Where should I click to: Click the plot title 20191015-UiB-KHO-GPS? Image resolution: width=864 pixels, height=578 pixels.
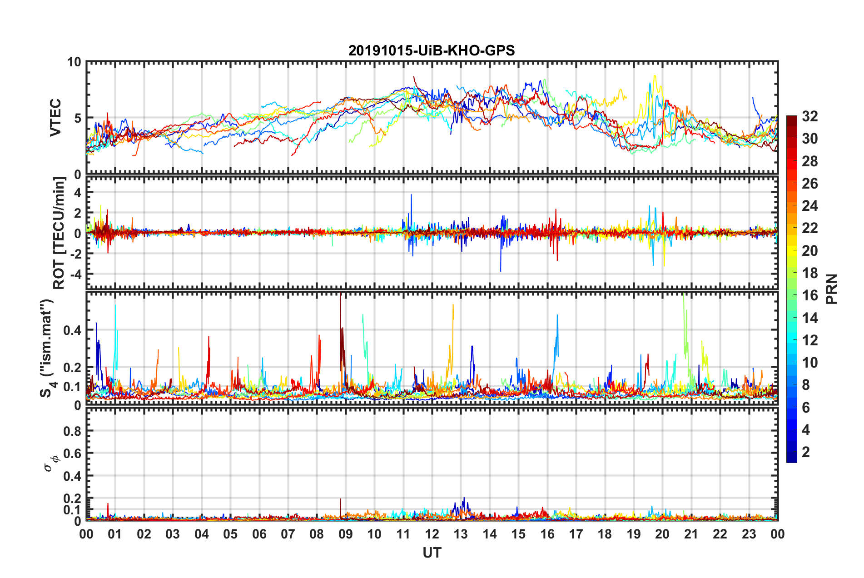click(x=432, y=50)
